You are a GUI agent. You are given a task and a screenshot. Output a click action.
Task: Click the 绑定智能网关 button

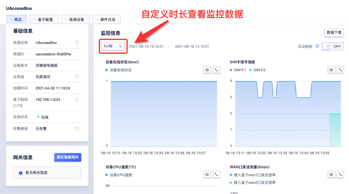68,157
